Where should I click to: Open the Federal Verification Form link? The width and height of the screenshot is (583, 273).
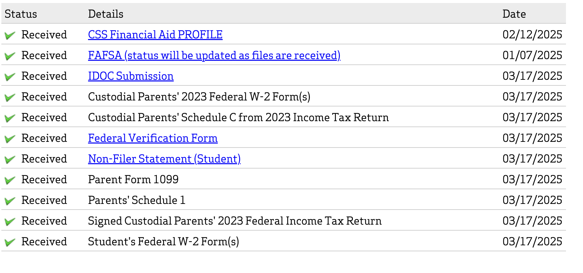153,138
